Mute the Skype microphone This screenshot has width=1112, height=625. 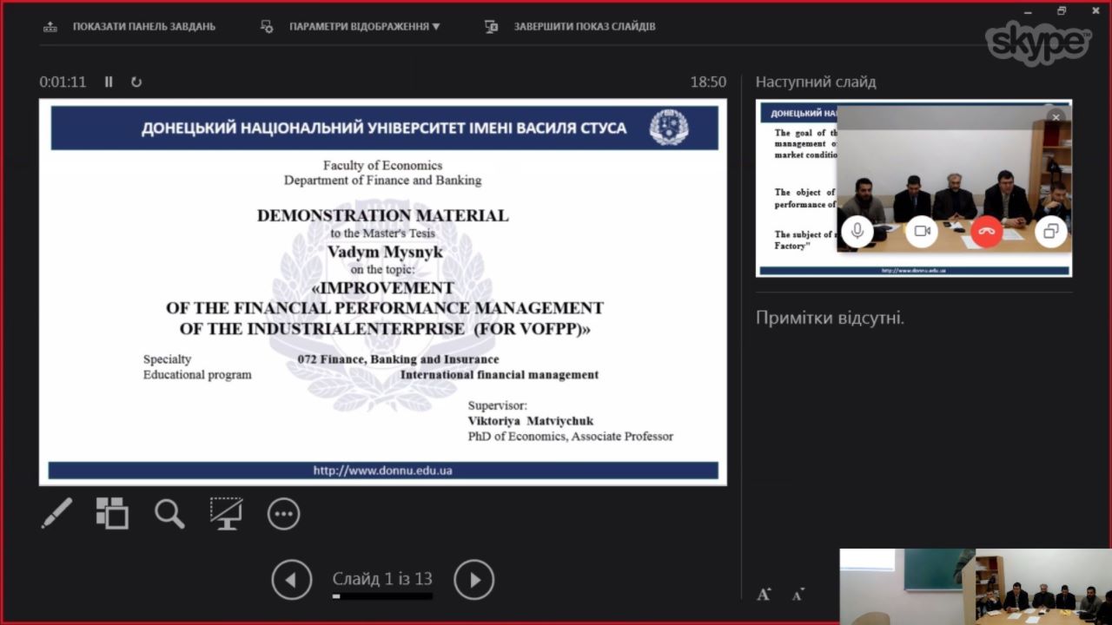857,231
